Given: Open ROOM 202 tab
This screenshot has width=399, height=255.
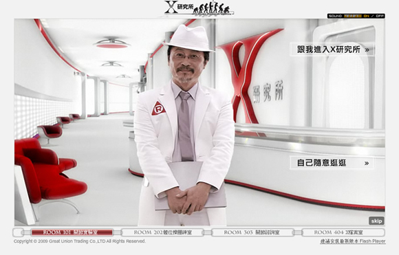Looking at the screenshot, I should coord(162,232).
